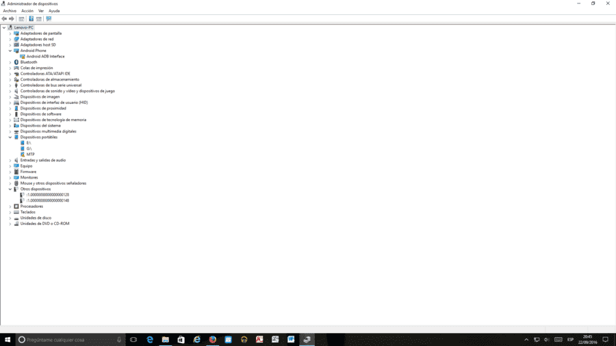
Task: Click the Forward arrow in the toolbar
Action: (12, 19)
